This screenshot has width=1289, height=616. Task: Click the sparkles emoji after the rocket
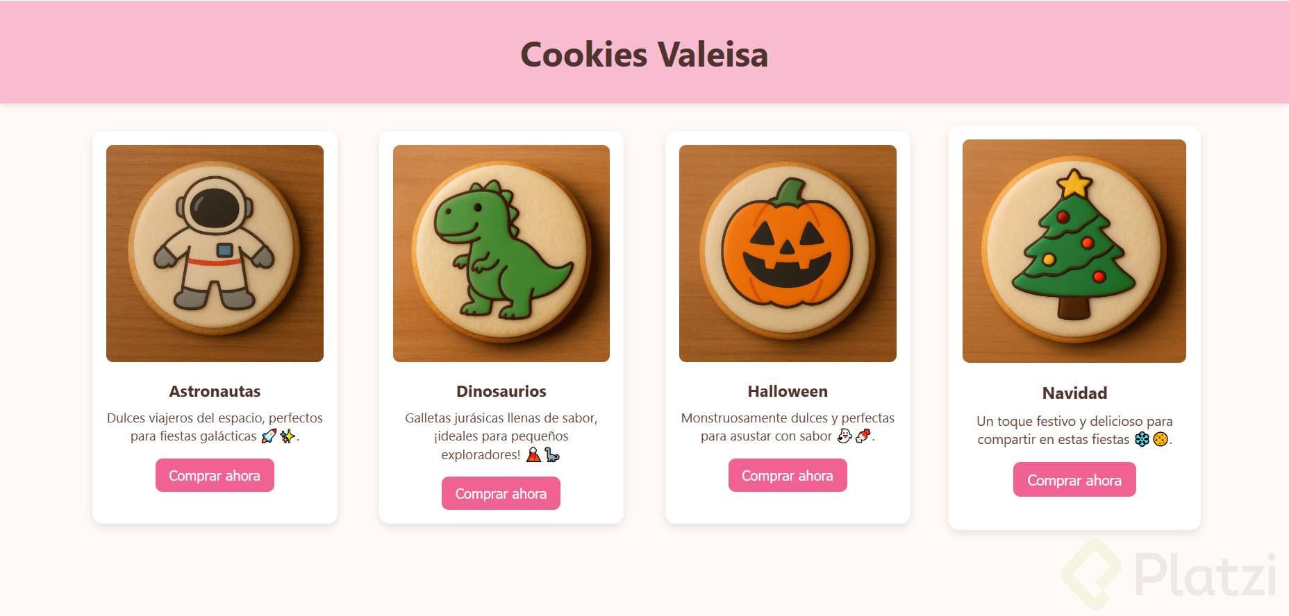(287, 436)
